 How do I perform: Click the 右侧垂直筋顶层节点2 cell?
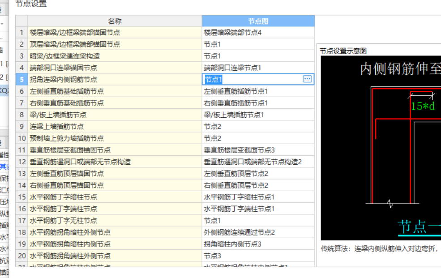click(258, 185)
